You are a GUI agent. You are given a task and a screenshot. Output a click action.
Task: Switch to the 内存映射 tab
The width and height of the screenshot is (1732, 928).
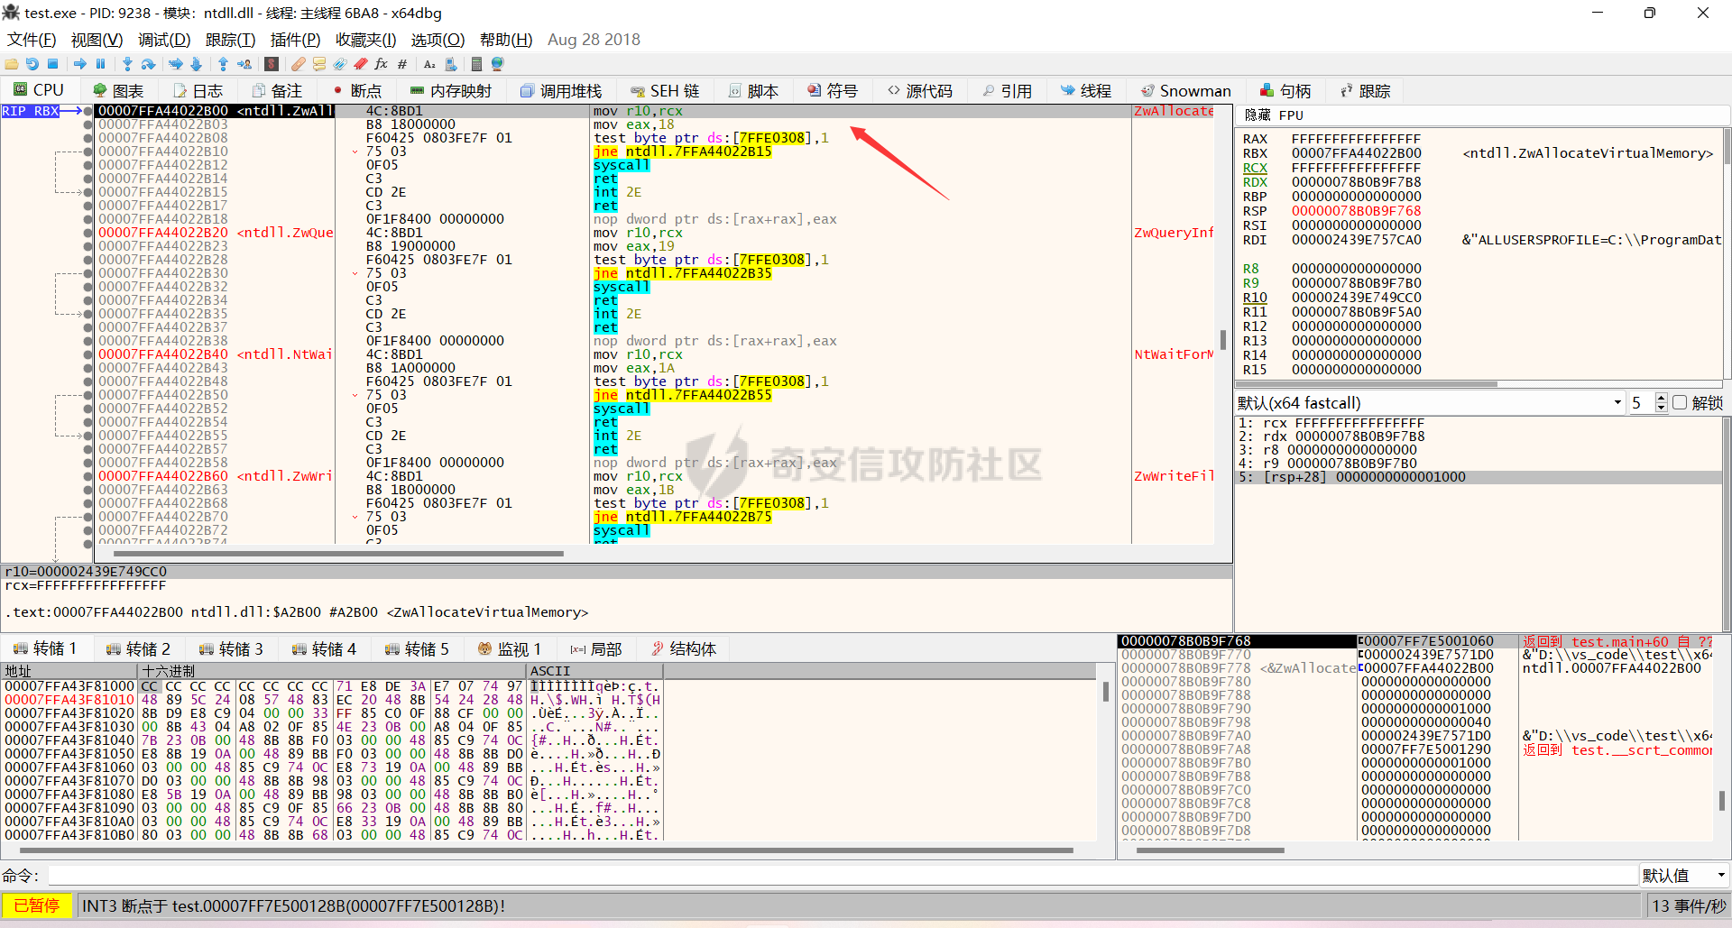[450, 91]
